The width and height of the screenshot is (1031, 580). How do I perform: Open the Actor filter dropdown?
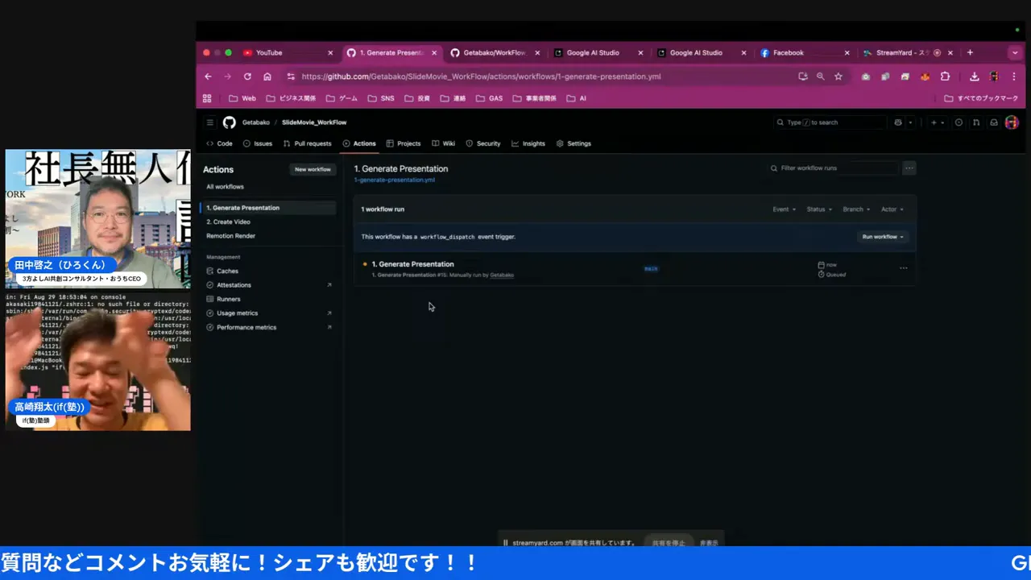pos(892,209)
